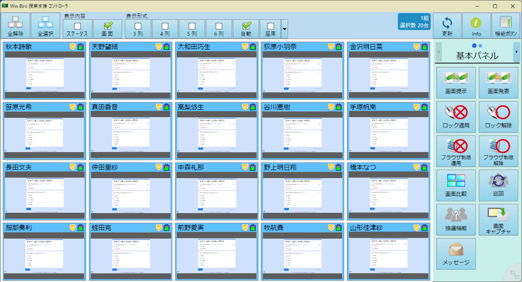This screenshot has width=522, height=282.
Task: Click the shield icon on 秋本詩歌's card
Action: (72, 47)
